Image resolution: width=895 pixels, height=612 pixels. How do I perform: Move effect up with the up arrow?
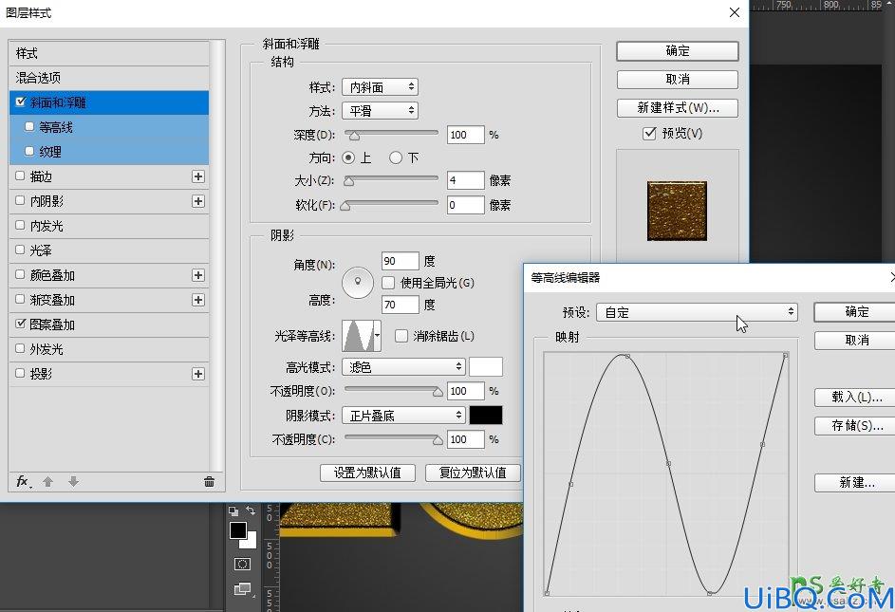coord(48,482)
